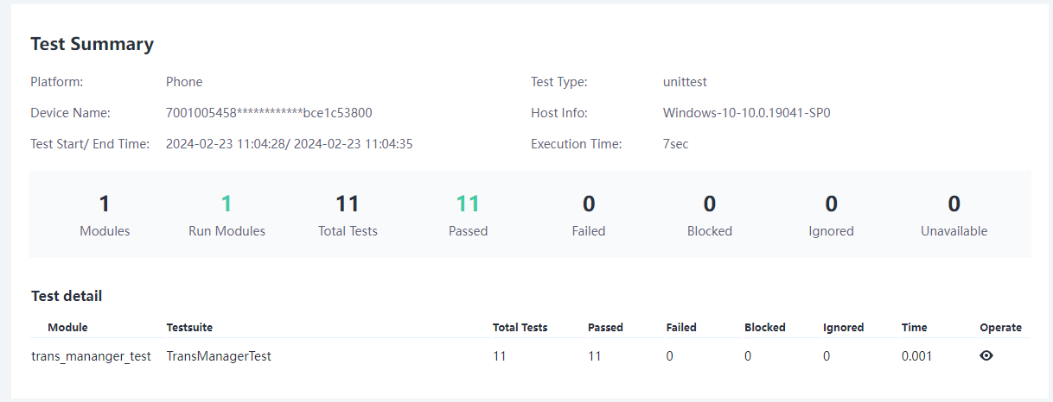Click the Run Modules count

point(227,204)
